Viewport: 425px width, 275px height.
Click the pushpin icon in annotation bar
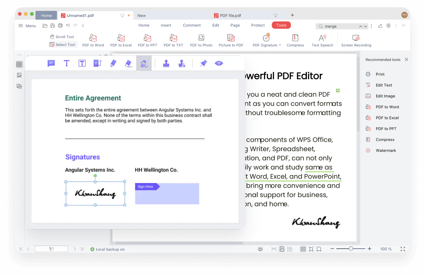(x=203, y=63)
